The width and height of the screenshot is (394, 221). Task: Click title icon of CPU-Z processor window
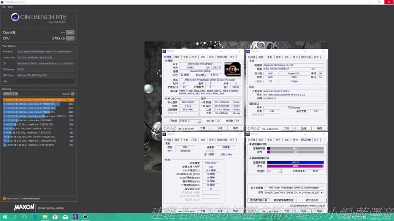[x=164, y=51]
